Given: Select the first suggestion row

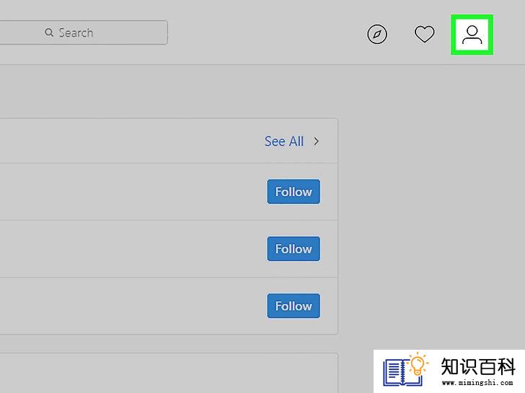Looking at the screenshot, I should point(169,192).
